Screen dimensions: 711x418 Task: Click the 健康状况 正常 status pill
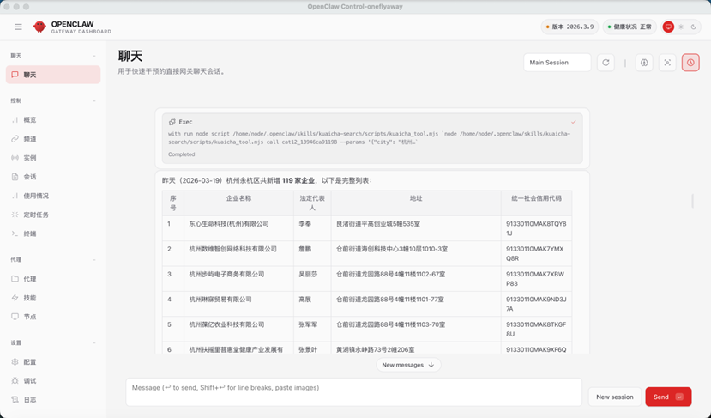(630, 27)
